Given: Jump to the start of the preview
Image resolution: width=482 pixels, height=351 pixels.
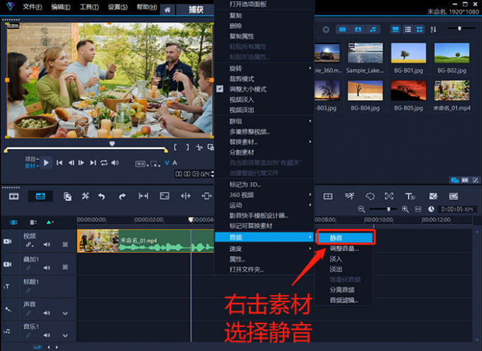Looking at the screenshot, I should [x=60, y=162].
